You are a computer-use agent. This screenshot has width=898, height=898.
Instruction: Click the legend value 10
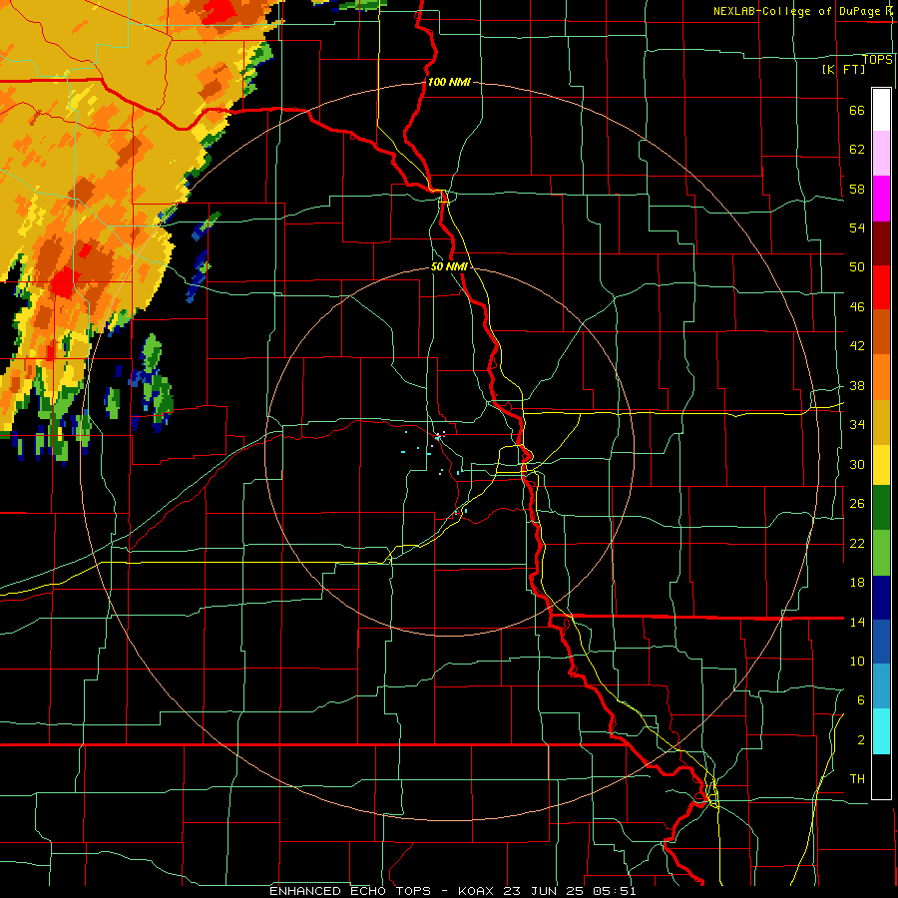857,662
